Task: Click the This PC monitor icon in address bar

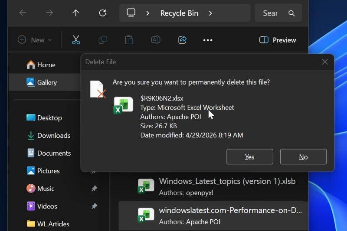Action: click(131, 13)
